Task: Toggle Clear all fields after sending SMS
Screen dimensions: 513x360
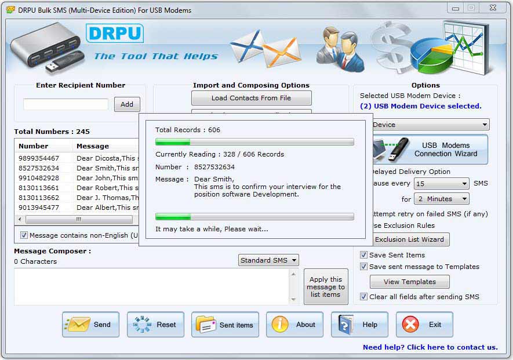Action: coord(363,296)
